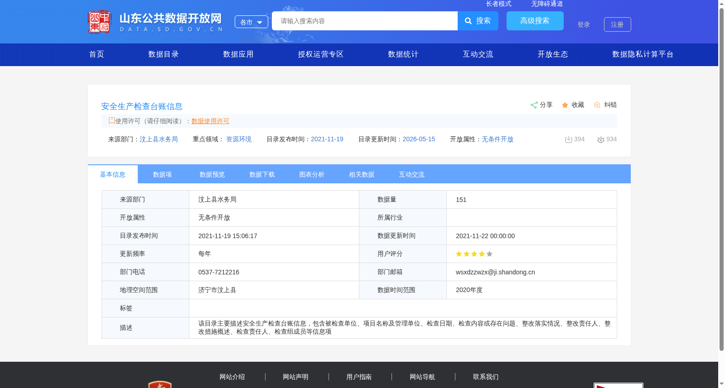Open 网站声明 in the footer

pyautogui.click(x=296, y=377)
